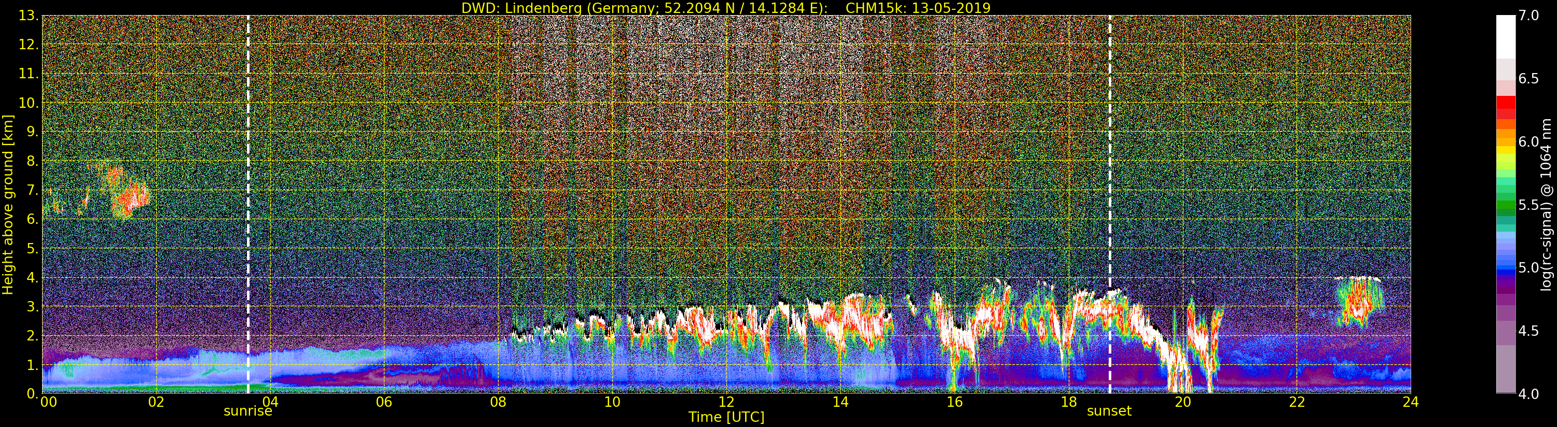Click the colorbar tick label 4.0
The height and width of the screenshot is (427, 1557).
click(1529, 394)
